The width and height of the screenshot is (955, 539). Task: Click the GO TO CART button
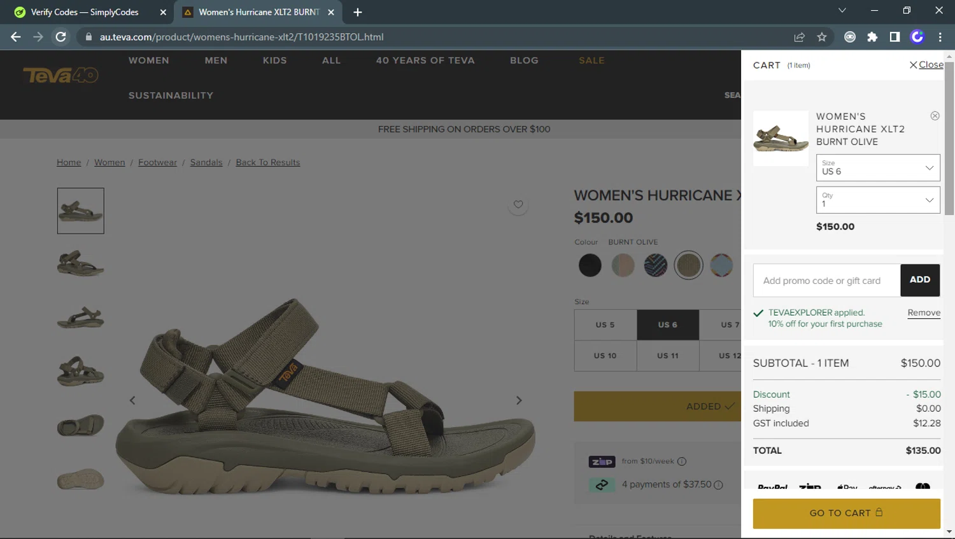point(846,513)
